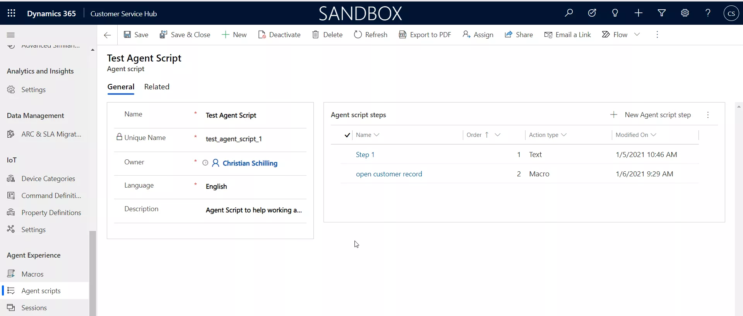
Task: Expand the Flow dropdown chevron
Action: [637, 35]
